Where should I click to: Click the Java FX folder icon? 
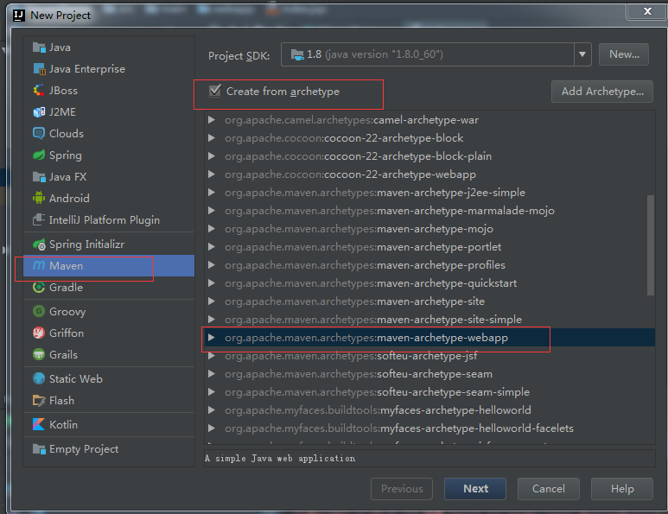(39, 177)
